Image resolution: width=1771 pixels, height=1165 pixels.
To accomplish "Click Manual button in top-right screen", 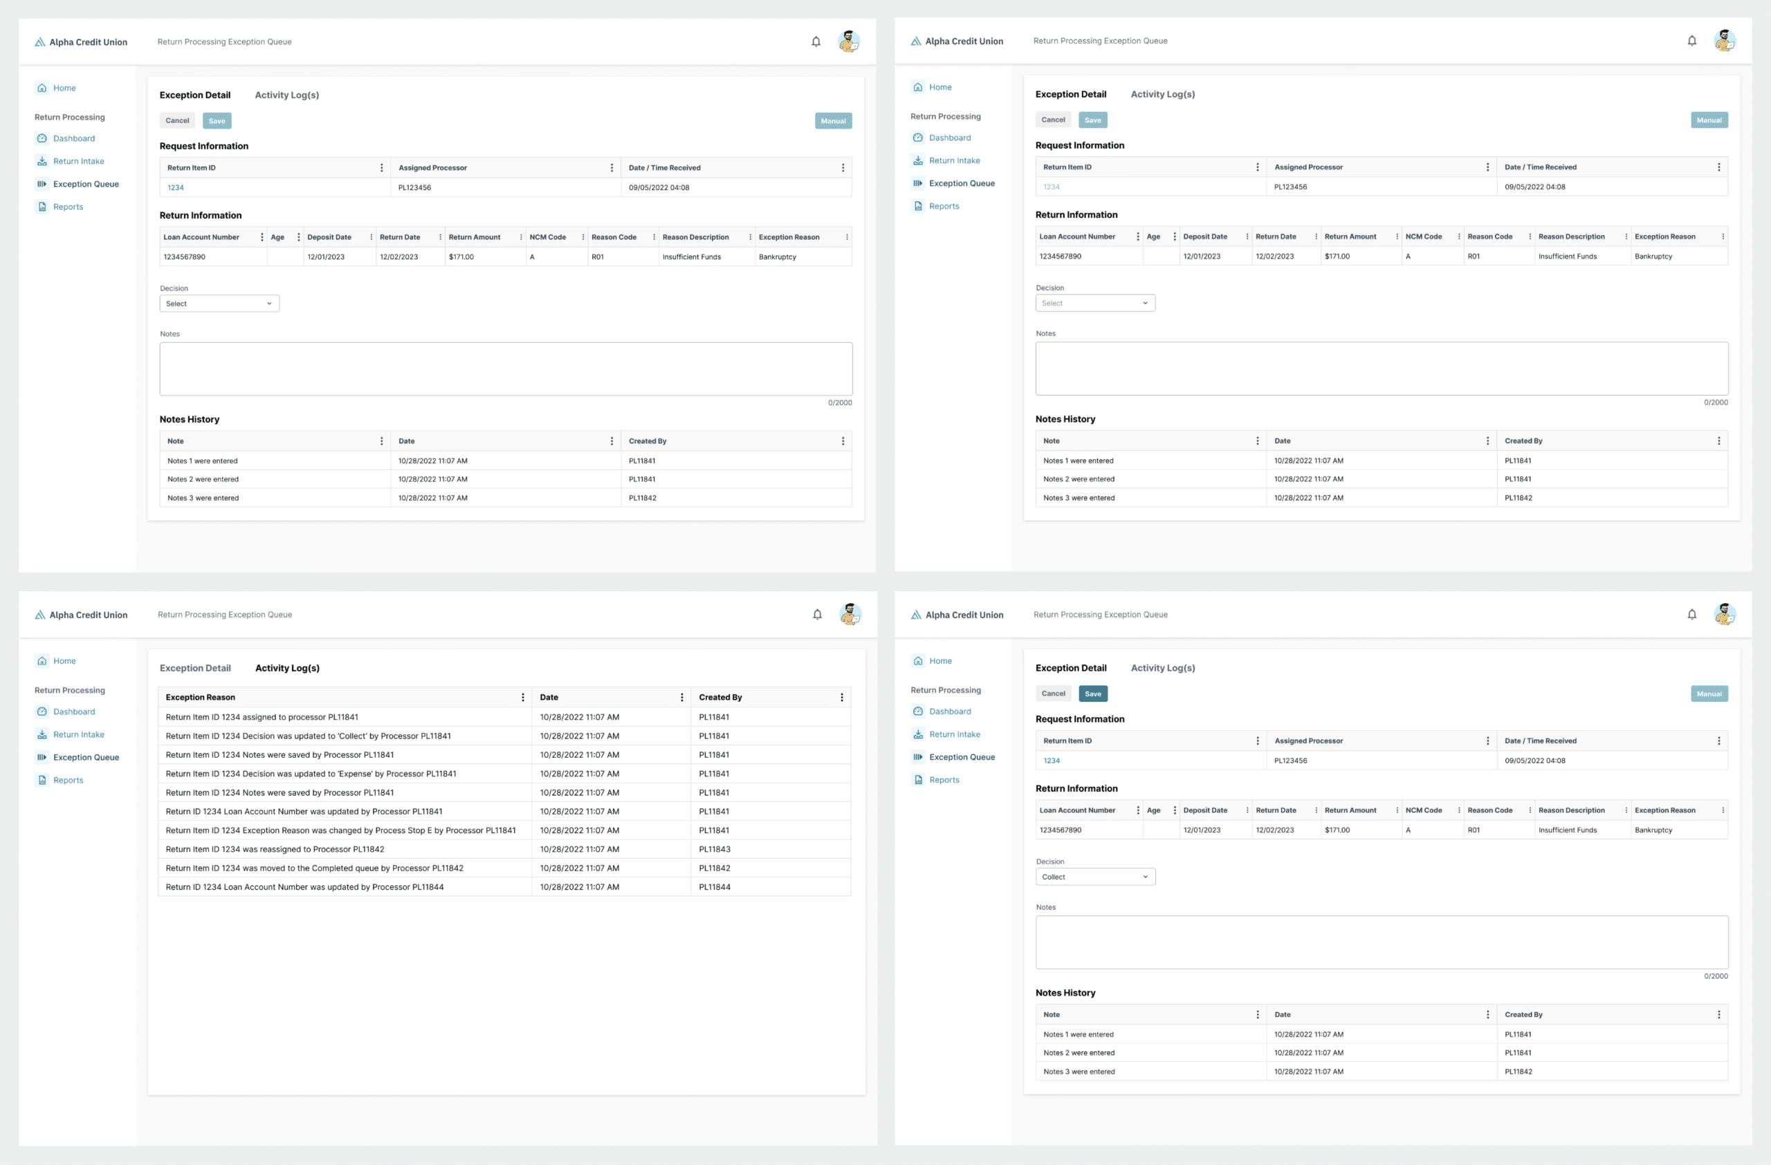I will tap(1709, 120).
